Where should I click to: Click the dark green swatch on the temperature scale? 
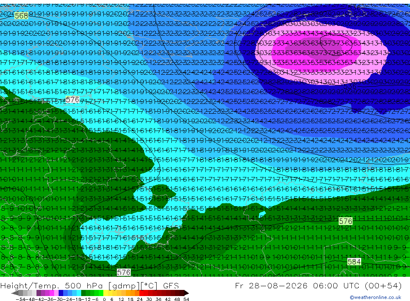click(83, 293)
